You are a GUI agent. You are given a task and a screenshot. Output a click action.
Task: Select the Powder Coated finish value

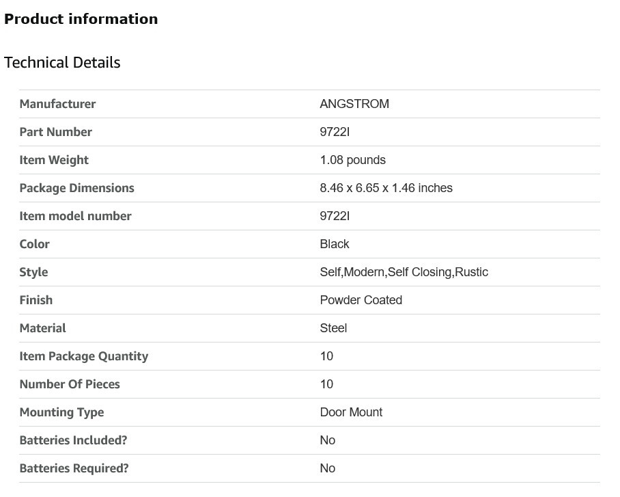click(x=361, y=300)
